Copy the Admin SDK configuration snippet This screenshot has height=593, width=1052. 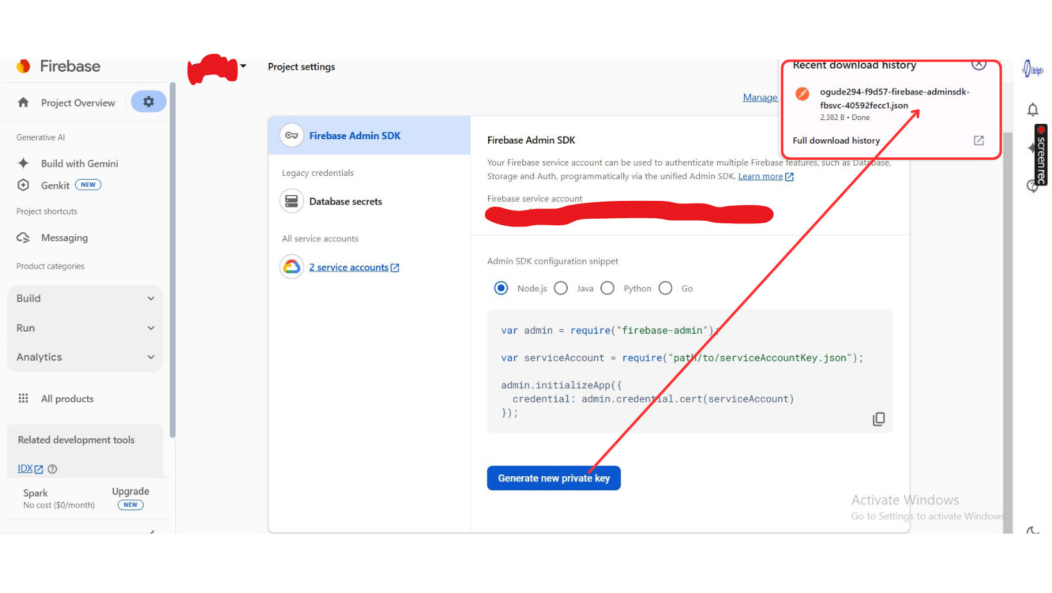(879, 419)
